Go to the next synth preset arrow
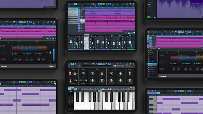203x114 pixels. point(111,66)
